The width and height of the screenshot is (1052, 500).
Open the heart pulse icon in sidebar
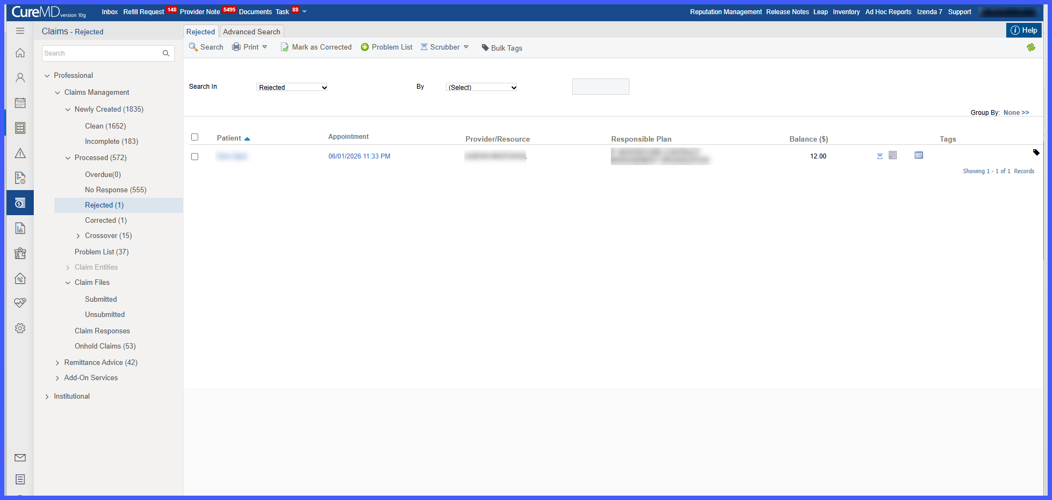(20, 303)
